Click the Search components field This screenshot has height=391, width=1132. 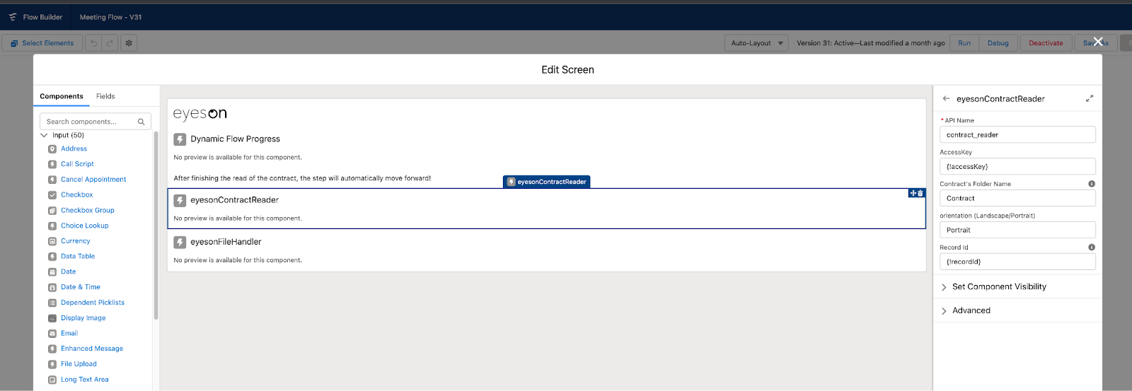pos(96,122)
